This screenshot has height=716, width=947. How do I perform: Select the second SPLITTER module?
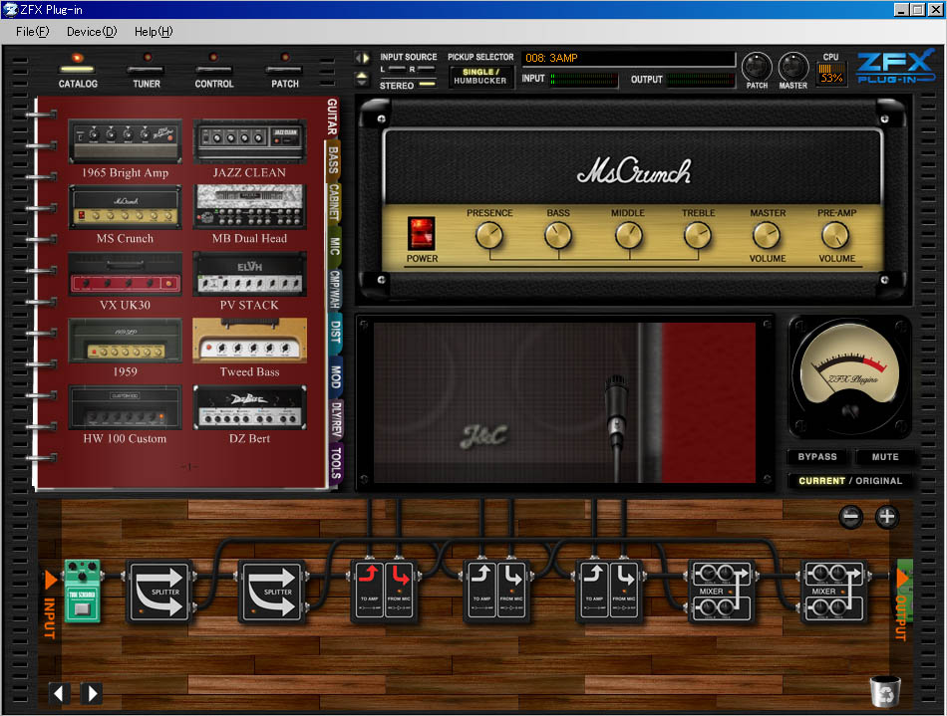272,592
